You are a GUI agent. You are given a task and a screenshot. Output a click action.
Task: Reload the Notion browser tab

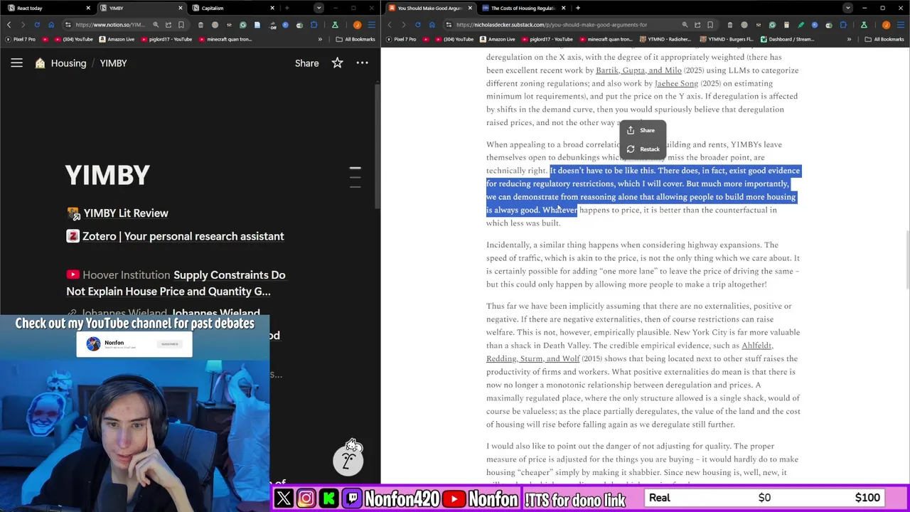(x=37, y=25)
